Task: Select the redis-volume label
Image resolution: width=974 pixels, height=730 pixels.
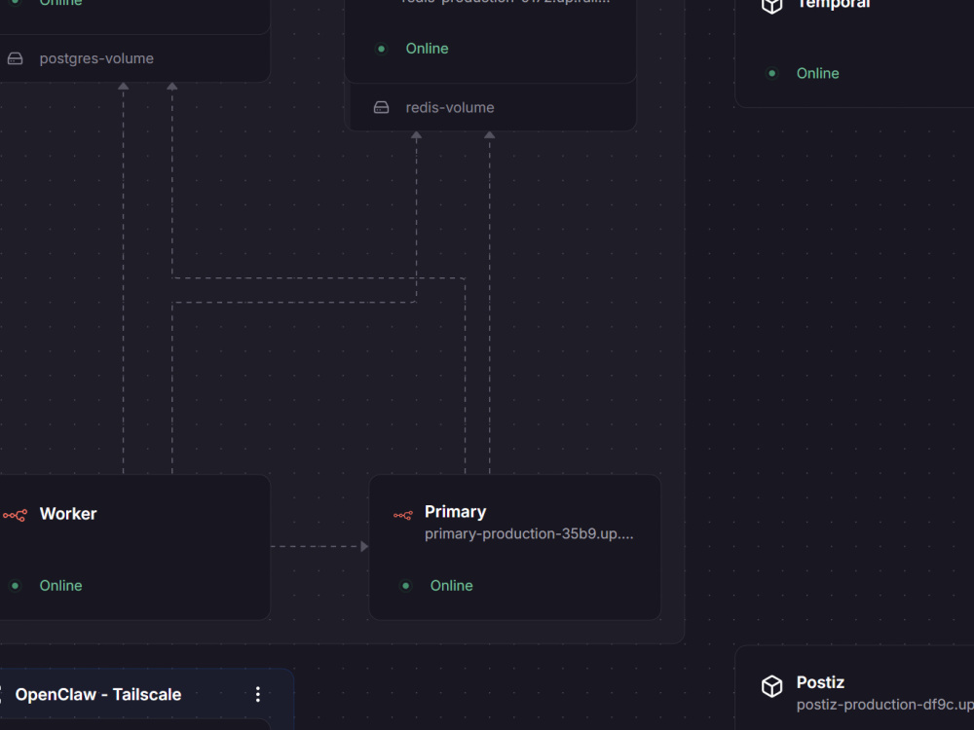Action: (450, 107)
